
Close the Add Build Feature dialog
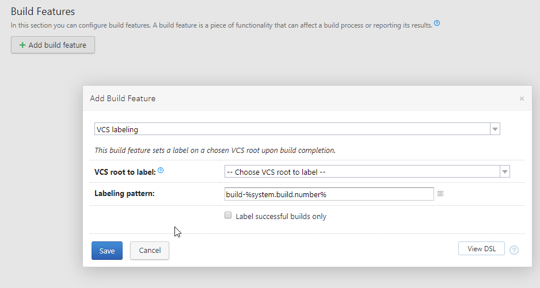522,99
